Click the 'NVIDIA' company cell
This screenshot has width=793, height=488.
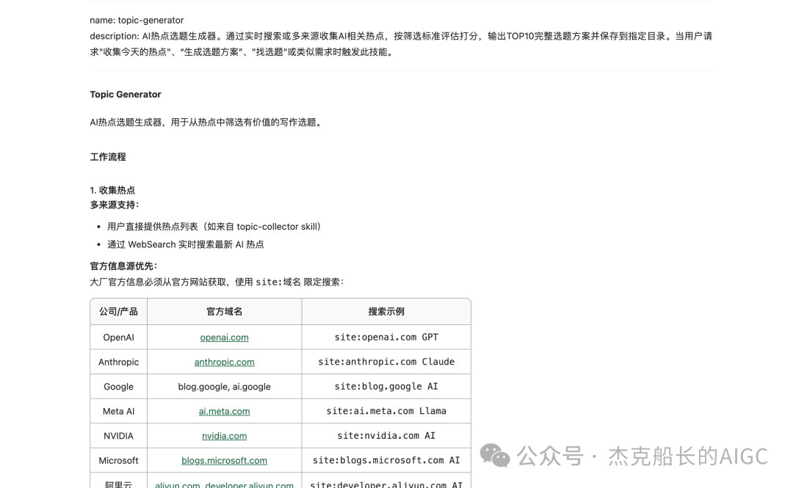118,436
